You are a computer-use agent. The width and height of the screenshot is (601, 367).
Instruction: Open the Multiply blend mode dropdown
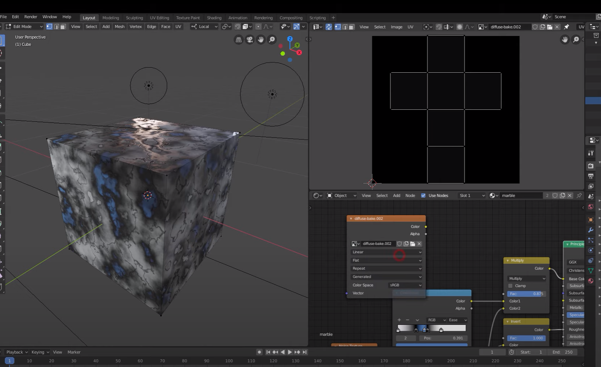tap(526, 278)
